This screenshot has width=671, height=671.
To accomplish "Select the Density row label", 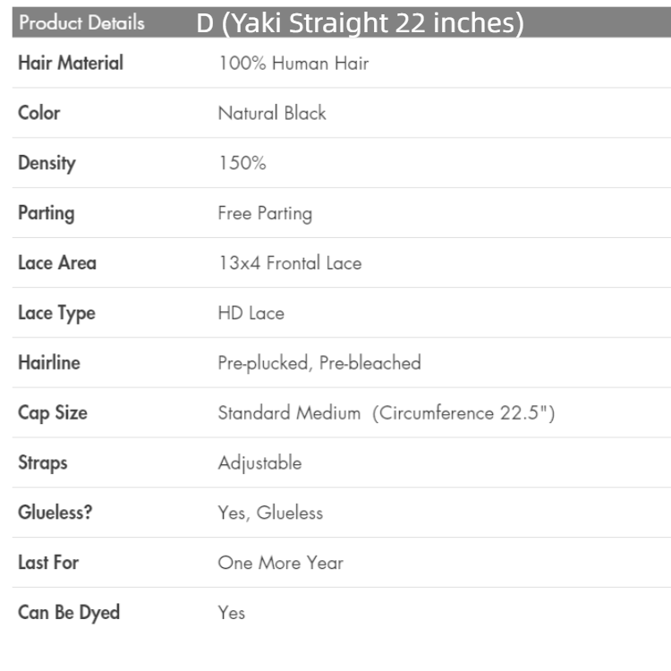I will tap(47, 164).
